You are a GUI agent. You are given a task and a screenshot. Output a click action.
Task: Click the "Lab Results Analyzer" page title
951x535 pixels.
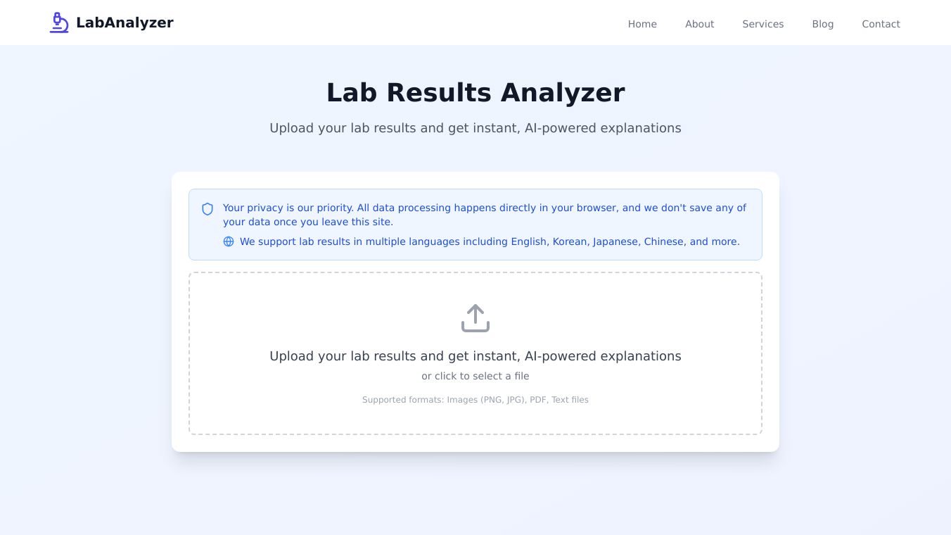475,93
